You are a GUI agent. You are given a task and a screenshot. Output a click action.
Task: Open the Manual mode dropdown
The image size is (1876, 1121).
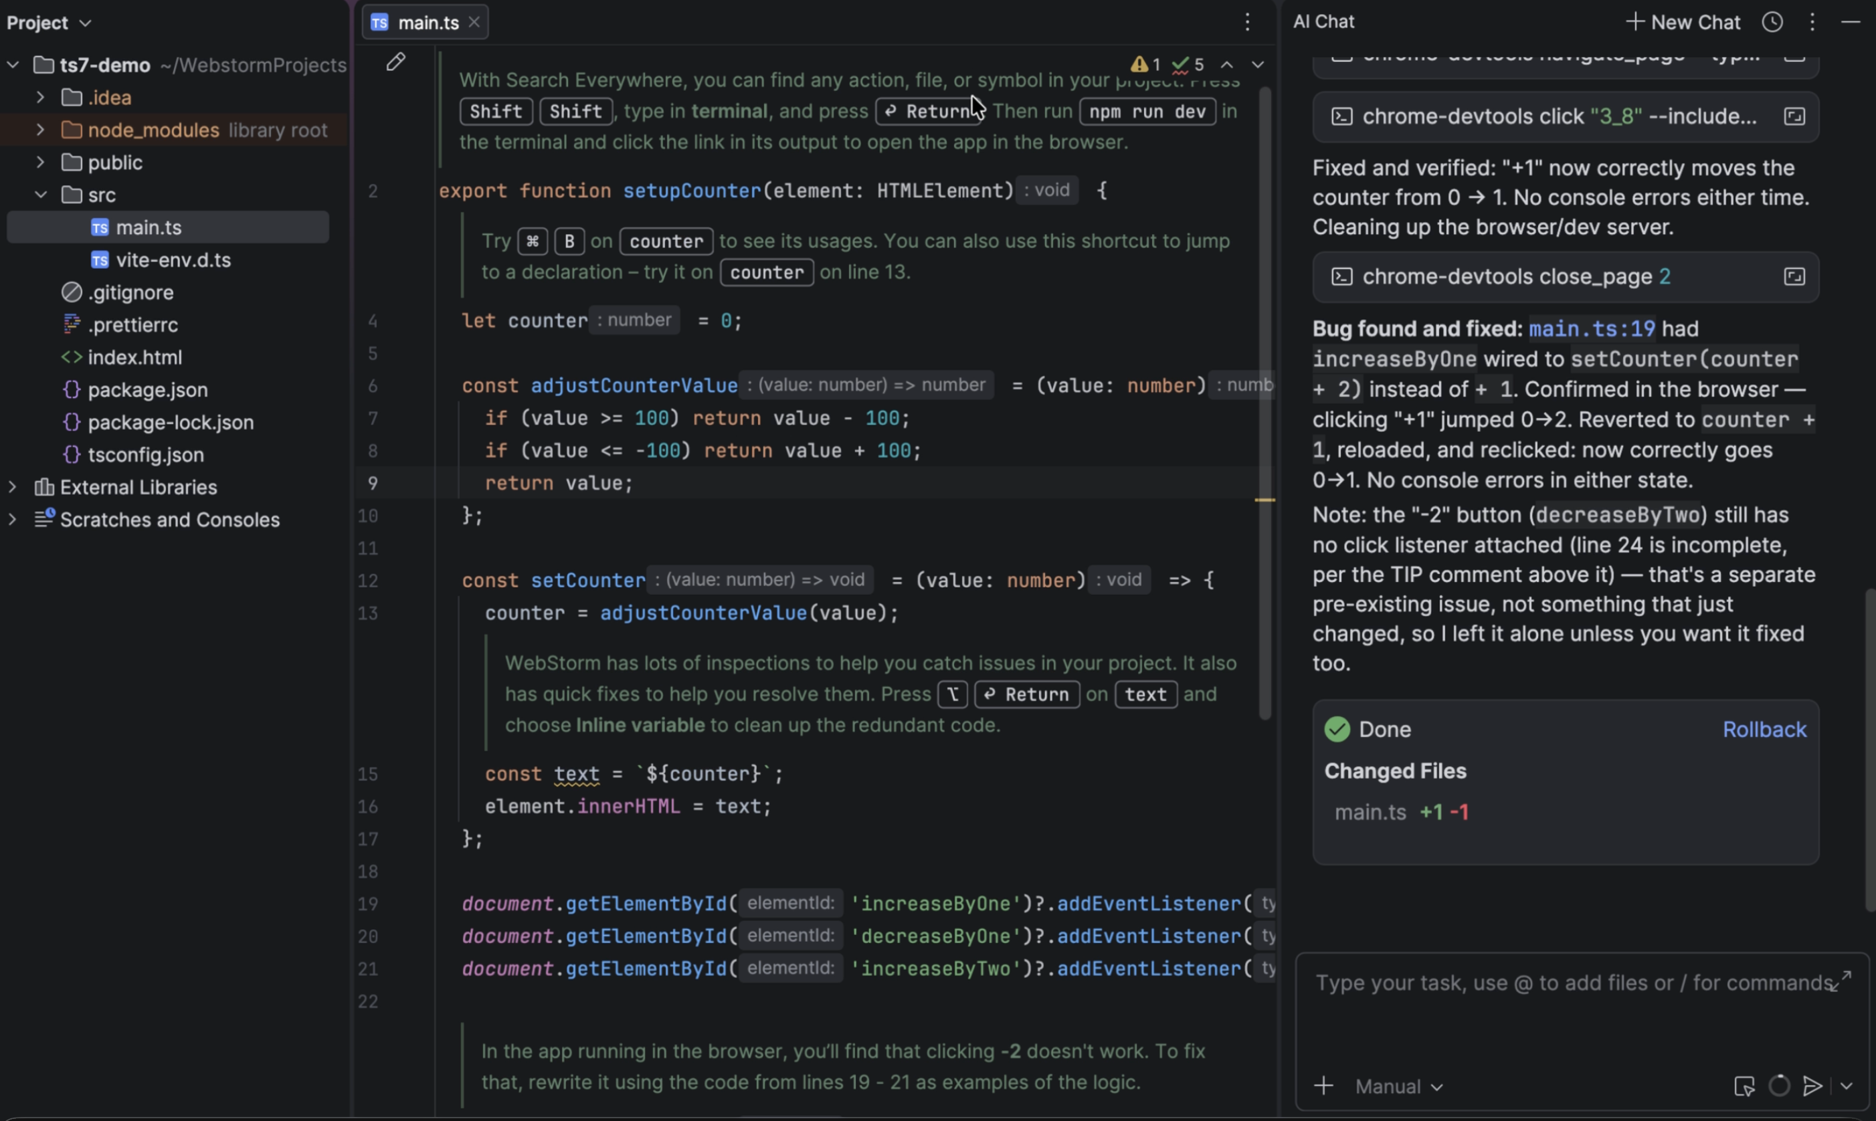(x=1398, y=1086)
